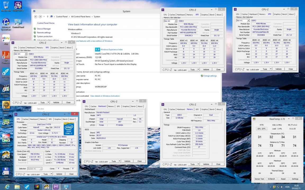This screenshot has width=305, height=190.
Task: Open the Recycle Bin desktop icon
Action: click(6, 6)
